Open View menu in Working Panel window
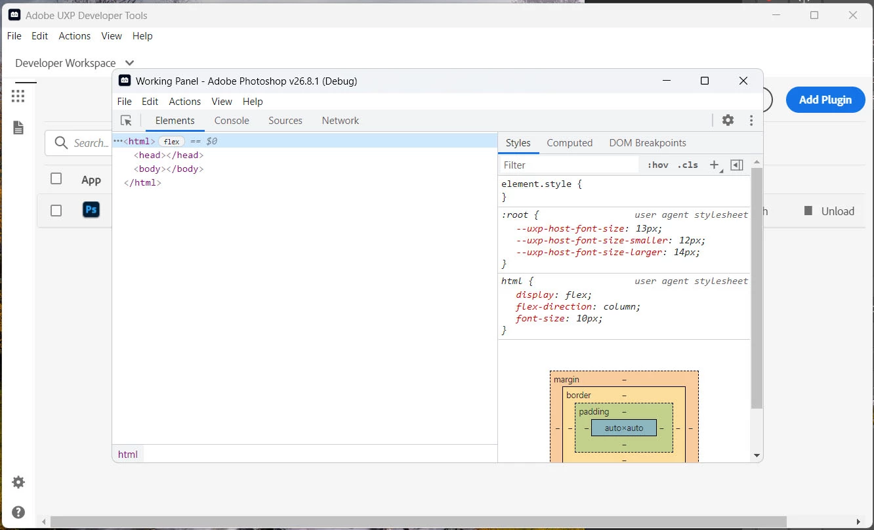Screen dimensions: 874x530 tap(222, 102)
